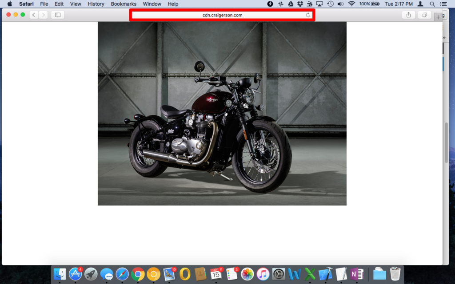The width and height of the screenshot is (455, 284).
Task: Expand the File menu
Action: pyautogui.click(x=44, y=4)
